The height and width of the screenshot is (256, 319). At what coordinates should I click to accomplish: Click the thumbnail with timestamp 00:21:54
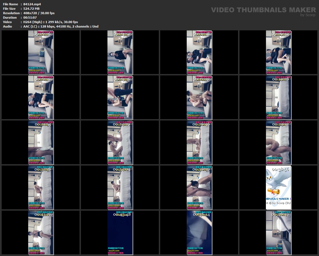41,142
